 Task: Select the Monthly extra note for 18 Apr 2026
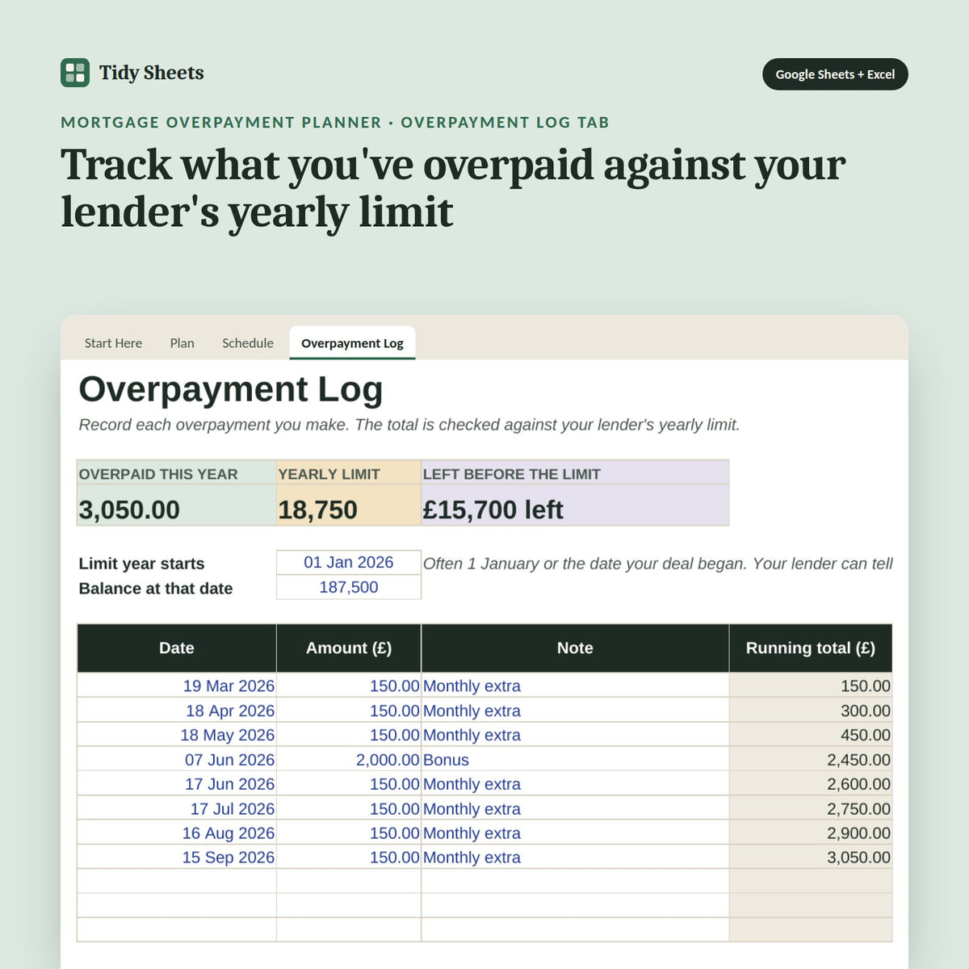coord(575,711)
